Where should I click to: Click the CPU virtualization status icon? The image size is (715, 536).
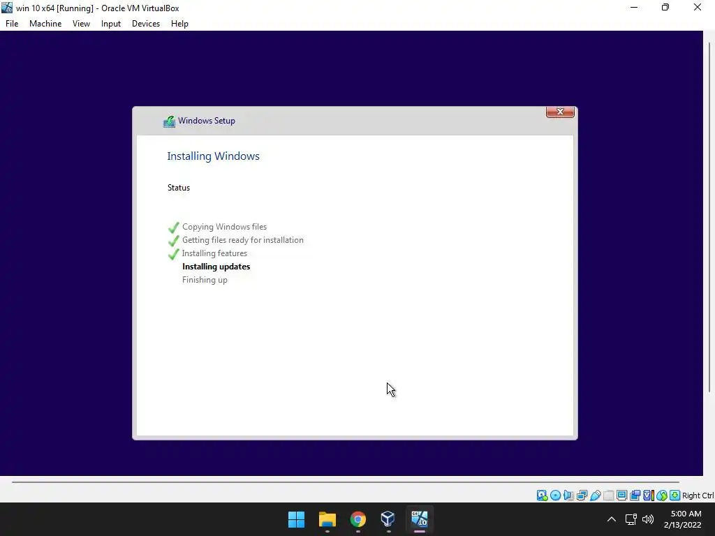649,495
